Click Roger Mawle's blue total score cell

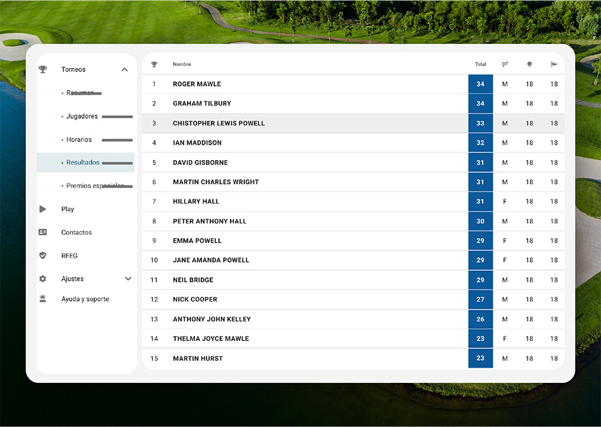480,84
